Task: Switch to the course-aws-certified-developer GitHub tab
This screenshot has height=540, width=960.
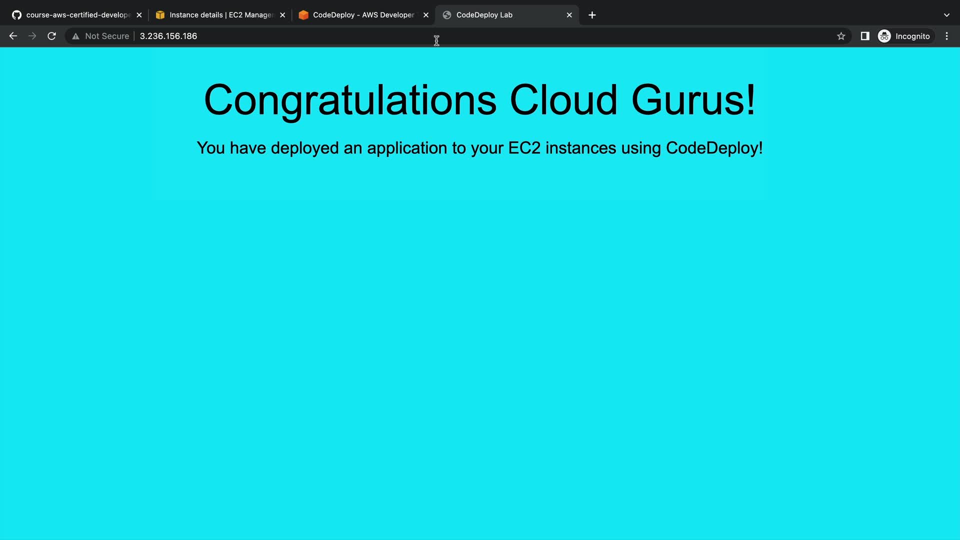Action: (75, 15)
